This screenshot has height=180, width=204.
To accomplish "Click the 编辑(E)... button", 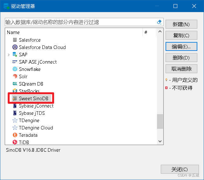I will click(x=181, y=46).
